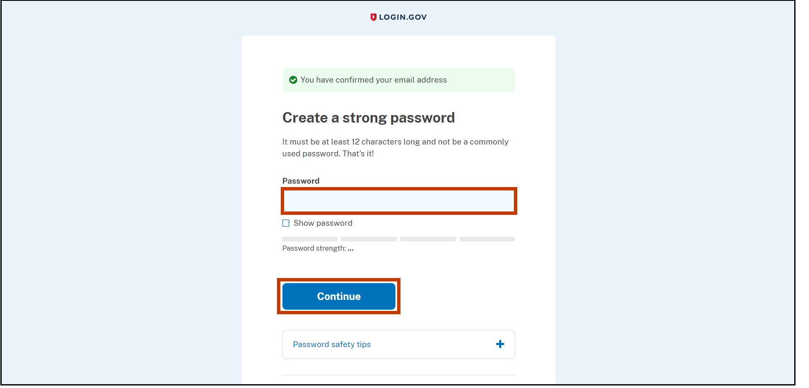Click the third password strength bar segment

point(428,239)
